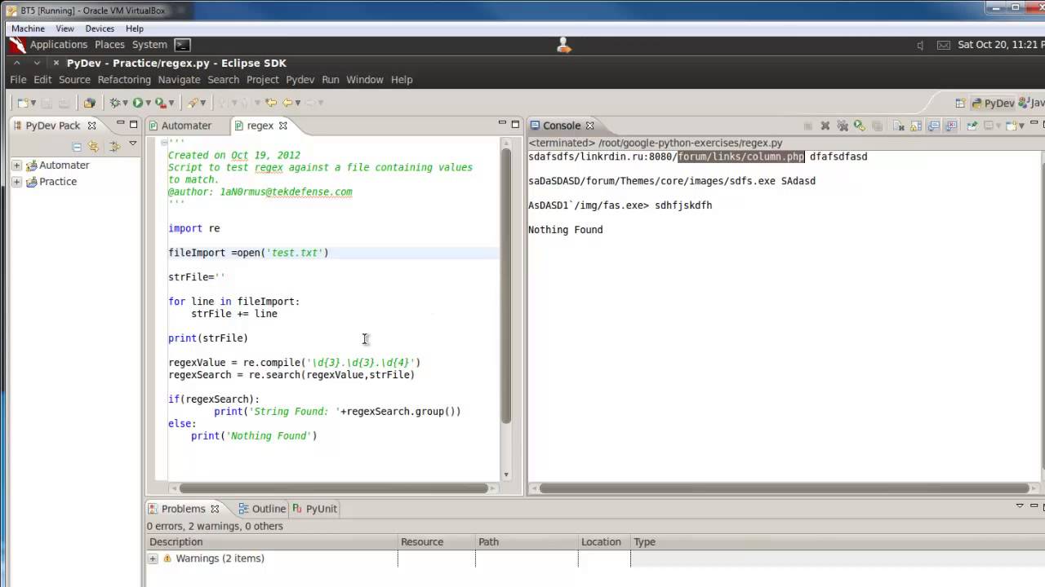1045x587 pixels.
Task: Collapse the docstring fold marker in editor
Action: (163, 143)
